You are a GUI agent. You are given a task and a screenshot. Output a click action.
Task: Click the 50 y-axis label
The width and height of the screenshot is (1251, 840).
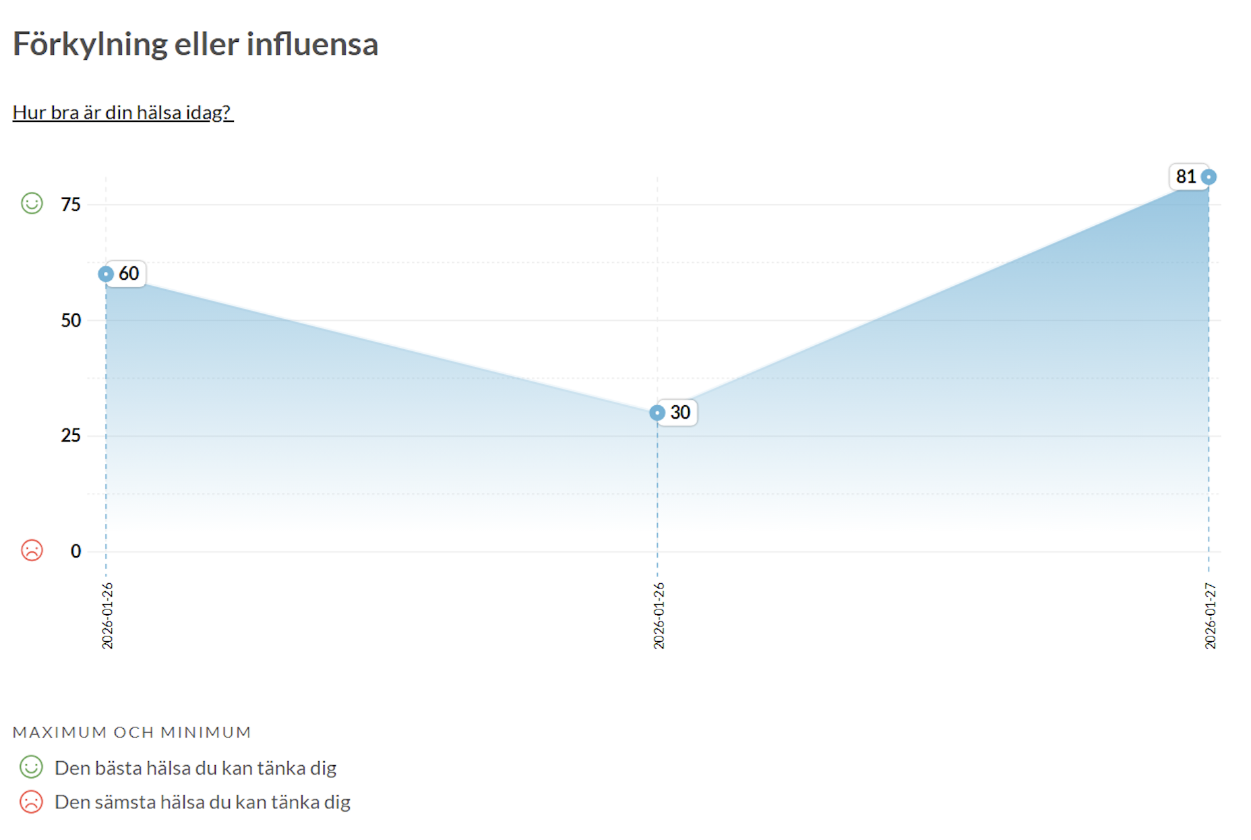tap(71, 320)
